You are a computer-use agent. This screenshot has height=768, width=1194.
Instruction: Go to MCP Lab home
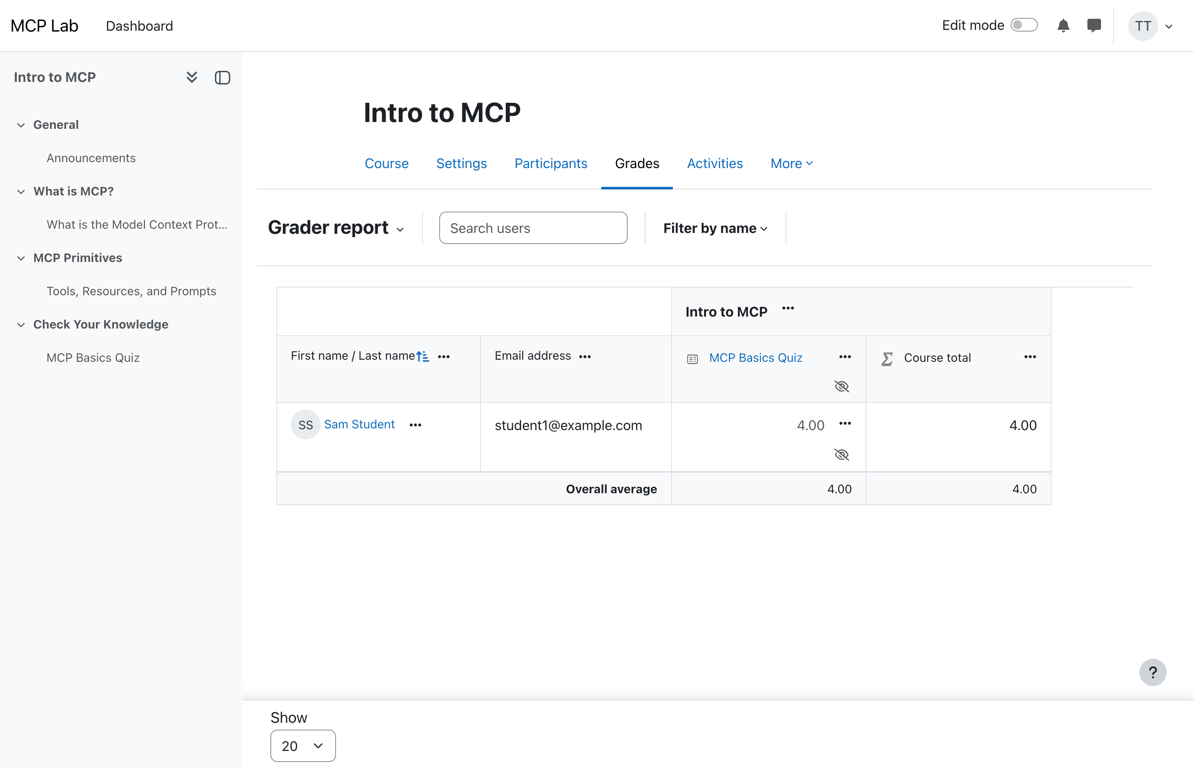(x=44, y=26)
